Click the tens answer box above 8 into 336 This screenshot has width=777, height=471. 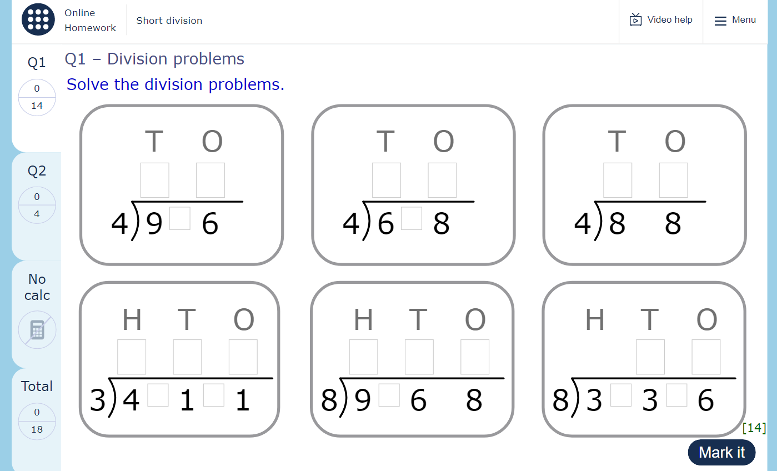(650, 357)
